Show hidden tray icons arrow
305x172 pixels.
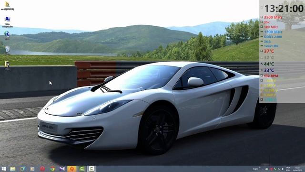pos(263,169)
